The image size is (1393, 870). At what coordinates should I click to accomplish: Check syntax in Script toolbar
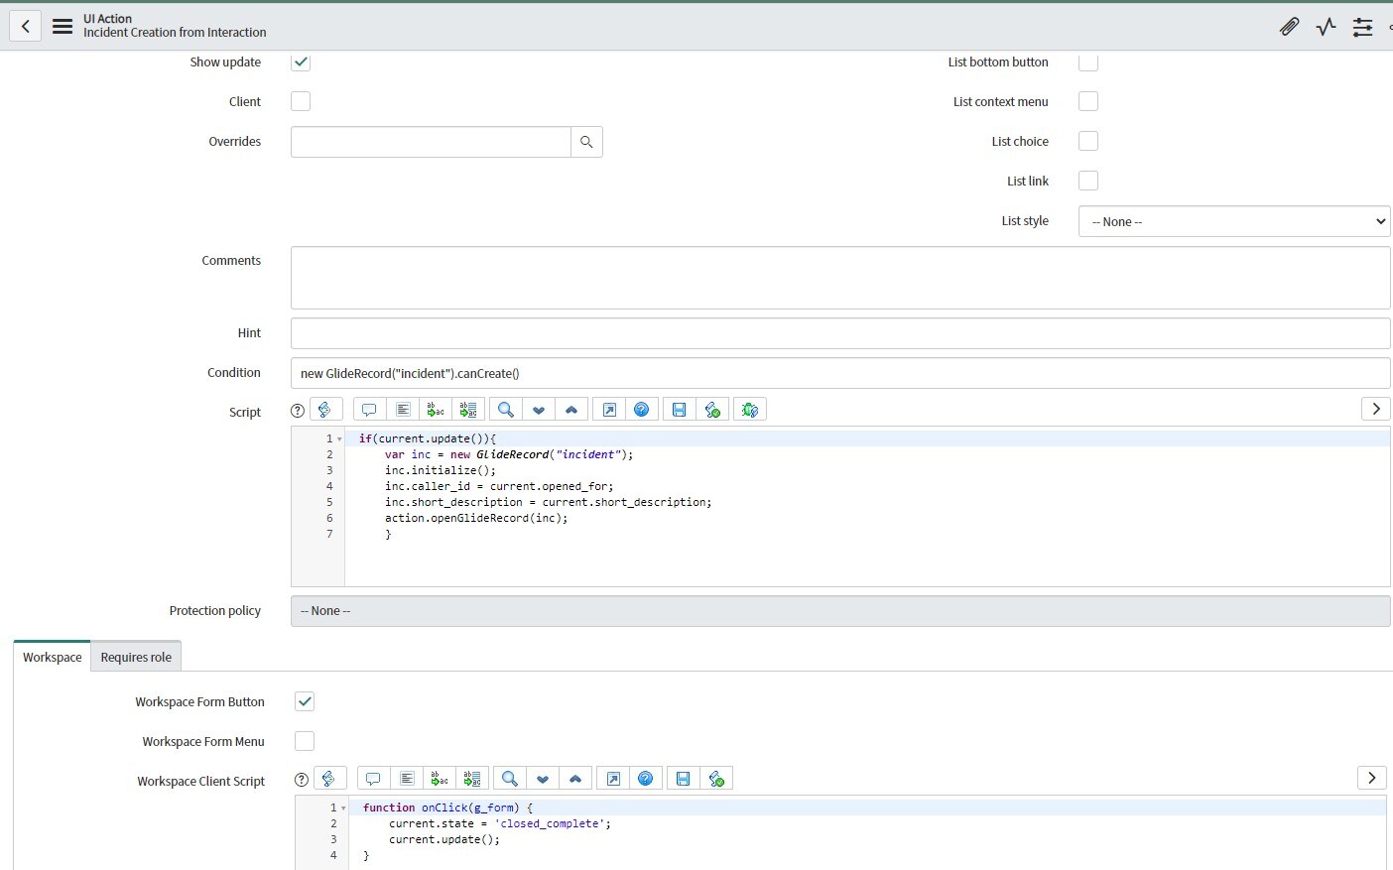click(x=712, y=410)
